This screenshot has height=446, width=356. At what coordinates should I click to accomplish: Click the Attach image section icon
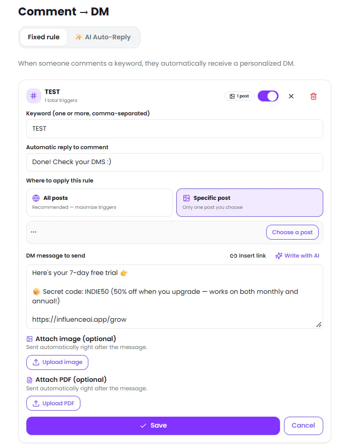pos(30,339)
